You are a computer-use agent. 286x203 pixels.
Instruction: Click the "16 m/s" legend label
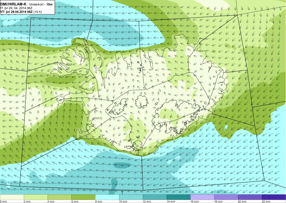point(194,202)
